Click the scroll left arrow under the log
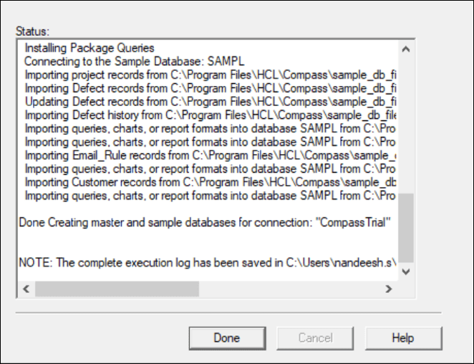Viewport: 474px width, 364px height. 26,289
